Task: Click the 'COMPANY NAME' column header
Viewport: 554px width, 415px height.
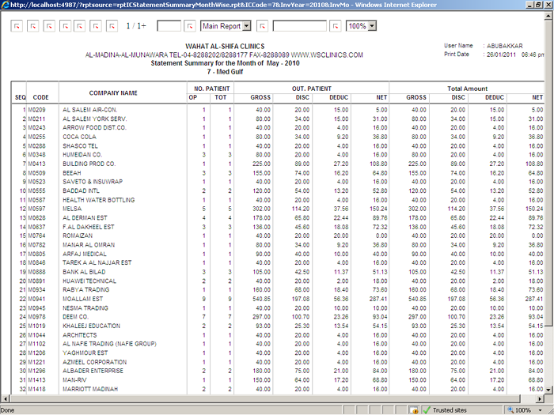Action: point(113,92)
